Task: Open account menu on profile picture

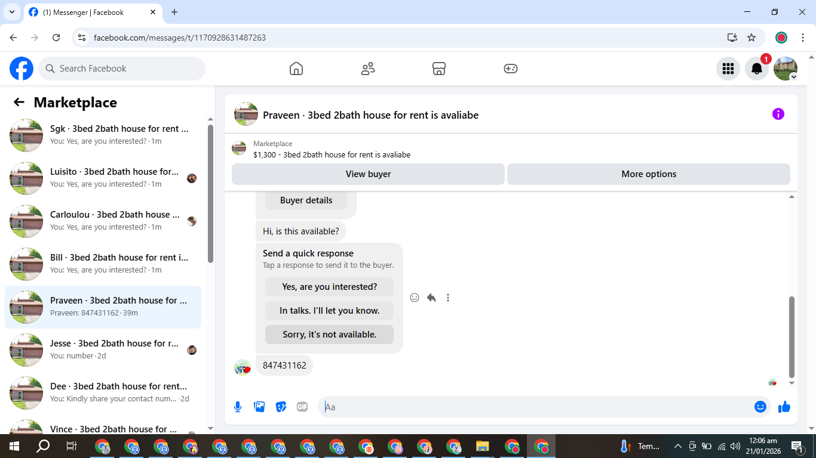Action: (x=786, y=69)
